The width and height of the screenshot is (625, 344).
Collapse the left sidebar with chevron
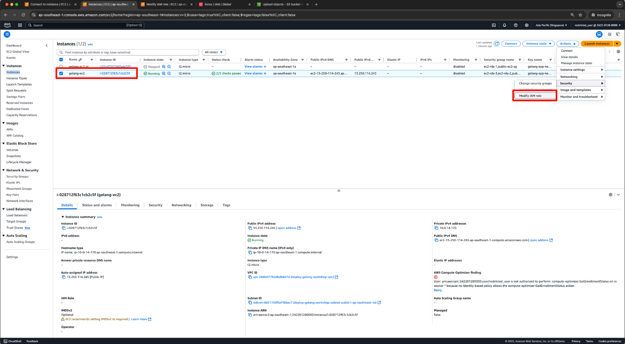(x=47, y=45)
